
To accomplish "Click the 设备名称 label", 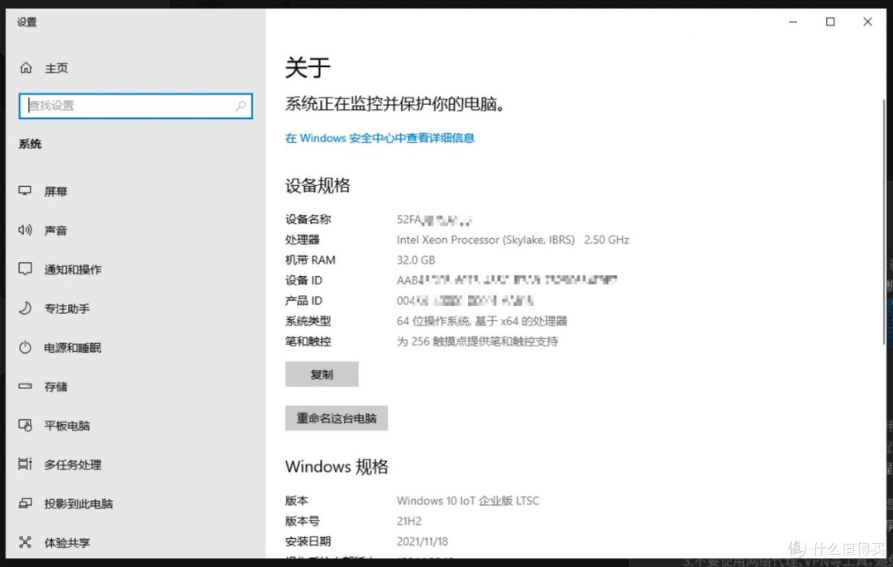I will pyautogui.click(x=308, y=219).
